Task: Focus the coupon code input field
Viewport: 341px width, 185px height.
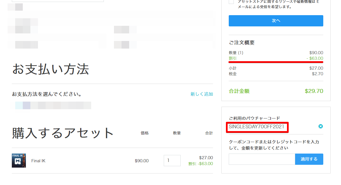Action: point(262,159)
